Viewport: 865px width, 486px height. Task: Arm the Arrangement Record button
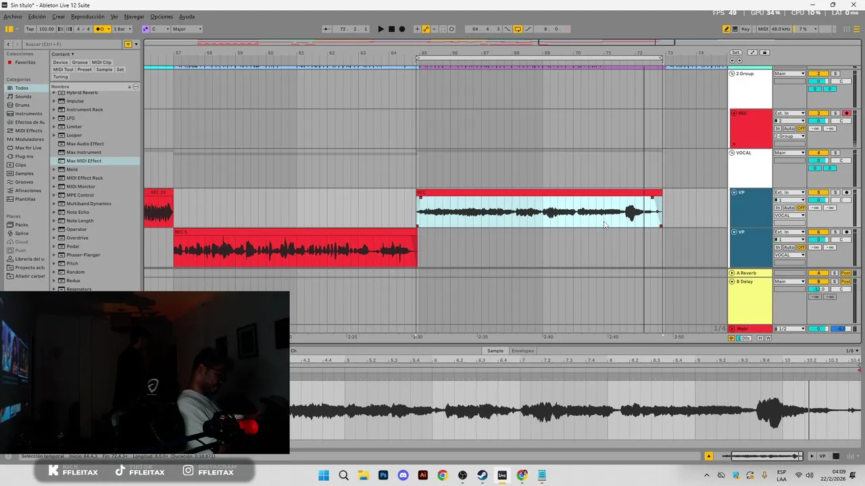pyautogui.click(x=402, y=29)
